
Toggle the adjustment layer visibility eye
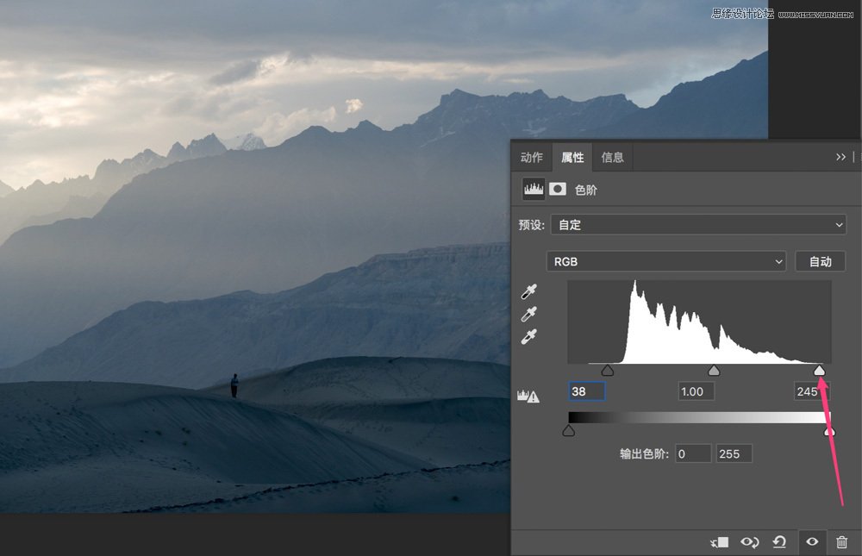tap(811, 542)
